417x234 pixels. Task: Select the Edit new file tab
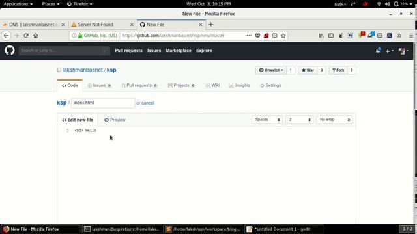tap(78, 120)
